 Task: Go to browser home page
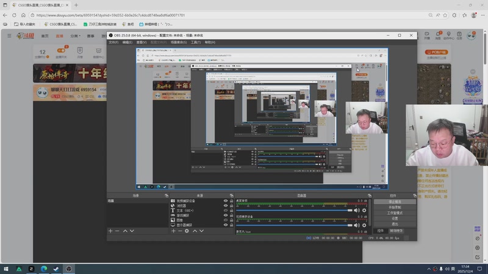tap(23, 15)
